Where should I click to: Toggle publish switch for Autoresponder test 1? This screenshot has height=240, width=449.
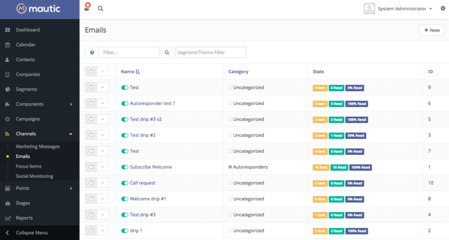(x=125, y=103)
